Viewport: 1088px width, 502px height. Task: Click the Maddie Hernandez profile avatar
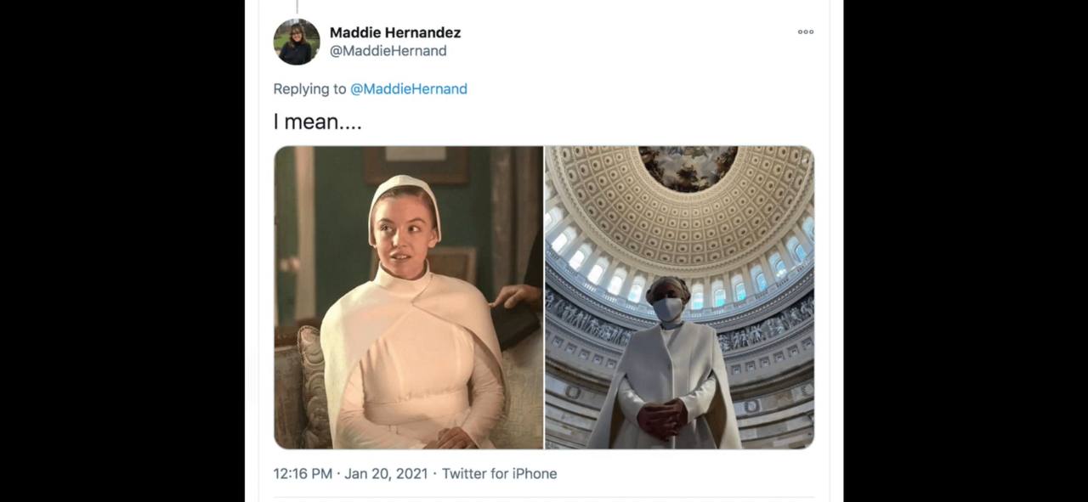(x=297, y=42)
